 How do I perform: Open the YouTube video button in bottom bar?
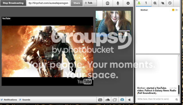(x=100, y=100)
